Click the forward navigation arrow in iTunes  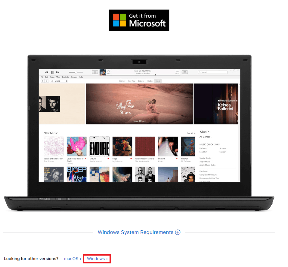click(47, 81)
